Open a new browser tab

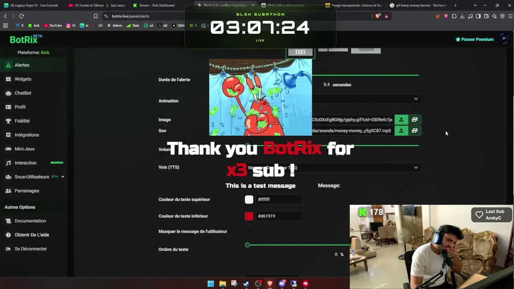(455, 5)
